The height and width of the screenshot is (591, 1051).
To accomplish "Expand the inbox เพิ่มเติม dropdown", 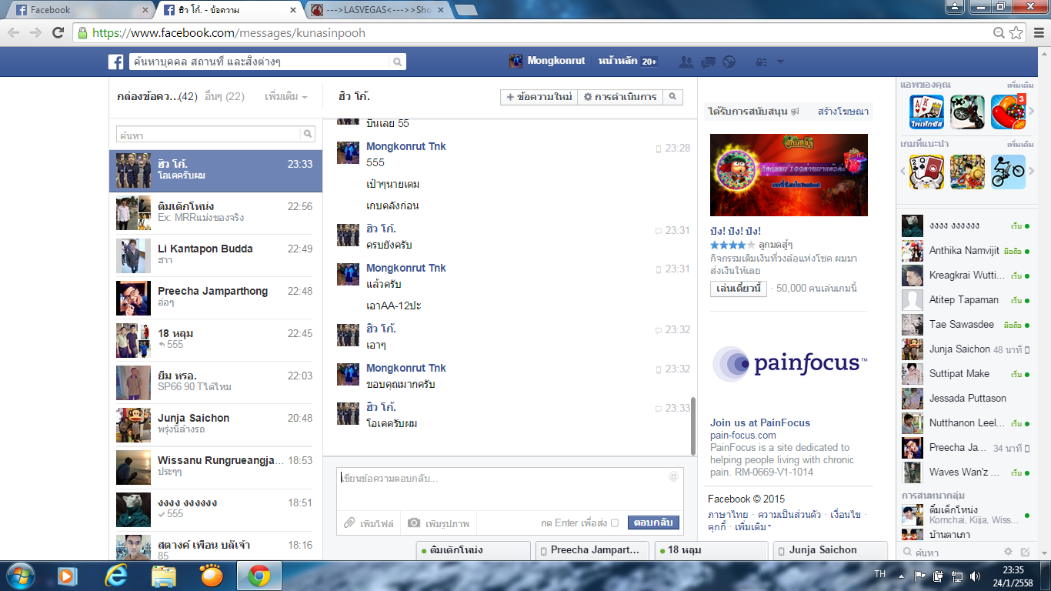I will (x=286, y=97).
